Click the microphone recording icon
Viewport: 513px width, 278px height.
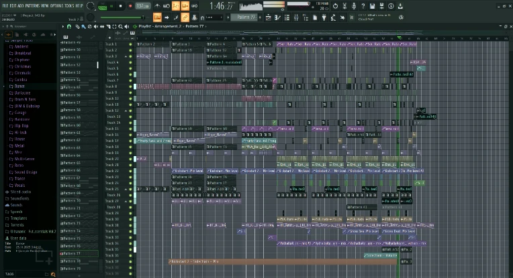[x=354, y=6]
